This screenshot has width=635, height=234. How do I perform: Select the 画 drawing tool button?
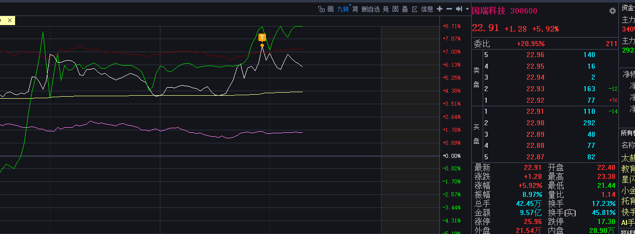[330, 9]
